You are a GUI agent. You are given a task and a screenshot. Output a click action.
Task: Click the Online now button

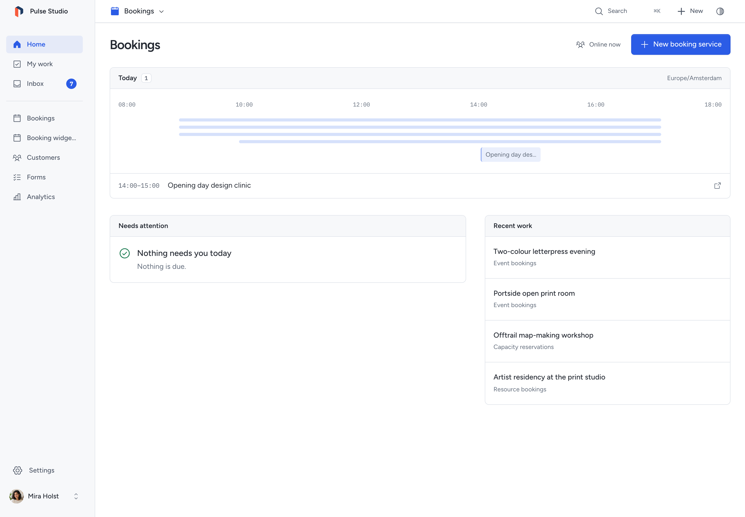pyautogui.click(x=598, y=44)
